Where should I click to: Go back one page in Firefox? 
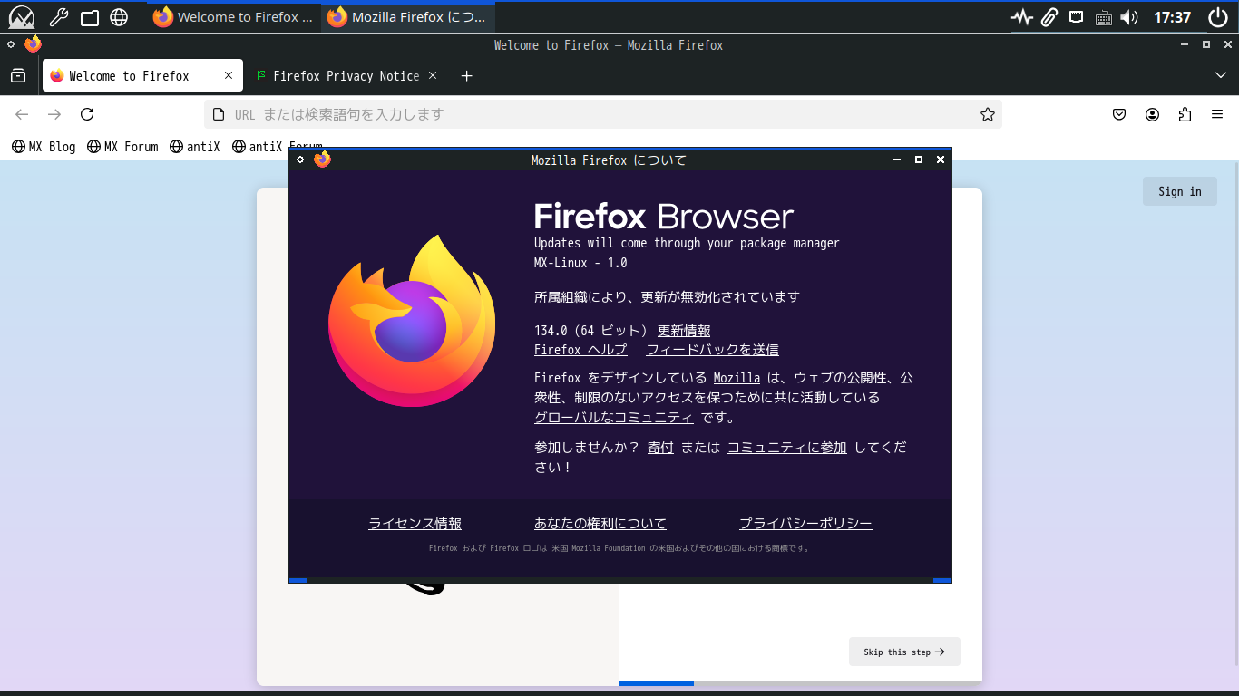(x=22, y=114)
